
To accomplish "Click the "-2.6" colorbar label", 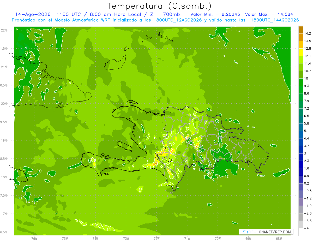I will click(308, 213).
